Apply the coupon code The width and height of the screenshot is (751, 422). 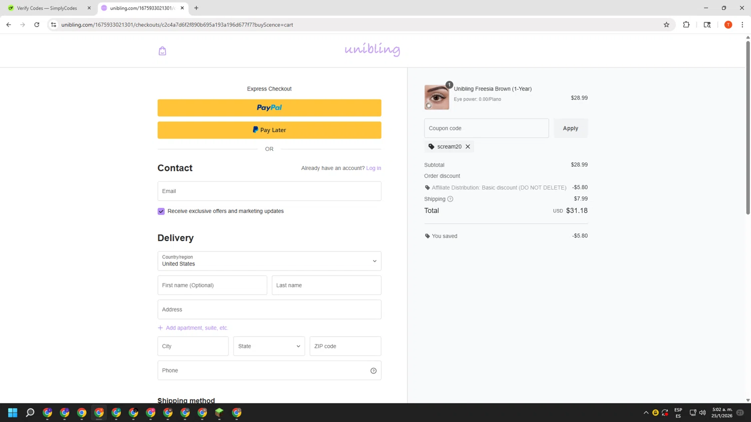click(570, 128)
